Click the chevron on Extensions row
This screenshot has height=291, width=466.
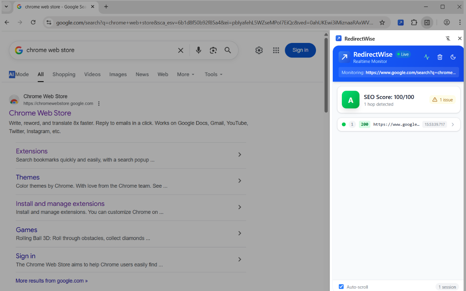pos(240,155)
